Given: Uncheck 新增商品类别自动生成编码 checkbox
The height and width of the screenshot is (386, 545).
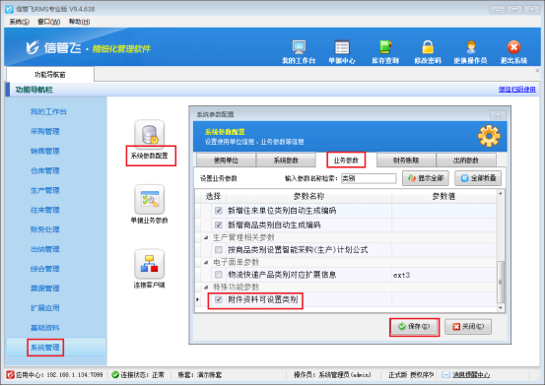Looking at the screenshot, I should [x=219, y=225].
